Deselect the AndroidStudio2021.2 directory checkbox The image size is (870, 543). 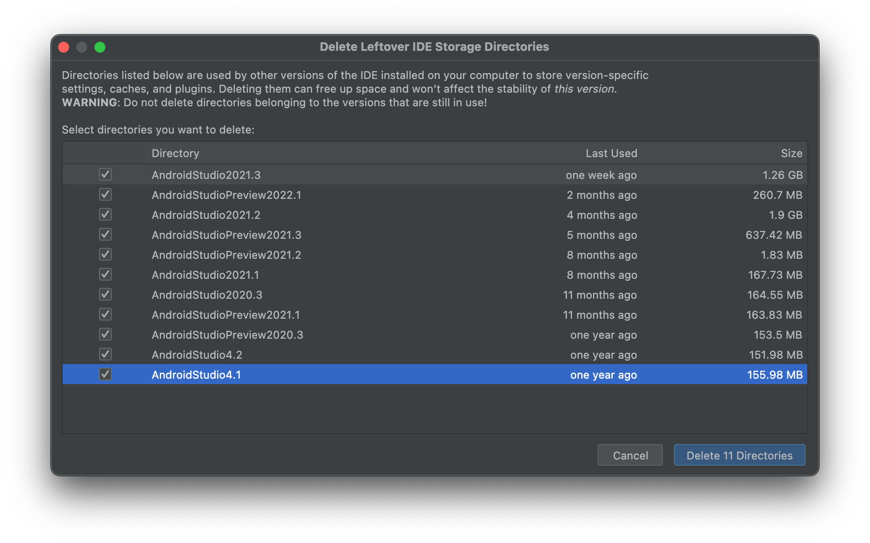pos(105,215)
